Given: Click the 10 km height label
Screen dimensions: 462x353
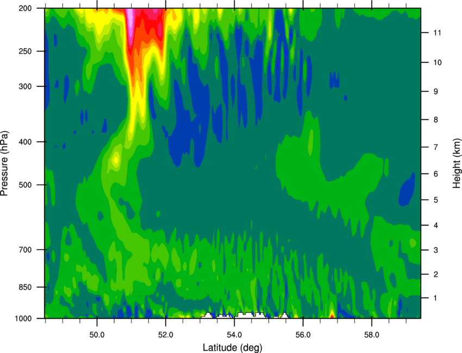Looking at the screenshot, I should click(438, 62).
